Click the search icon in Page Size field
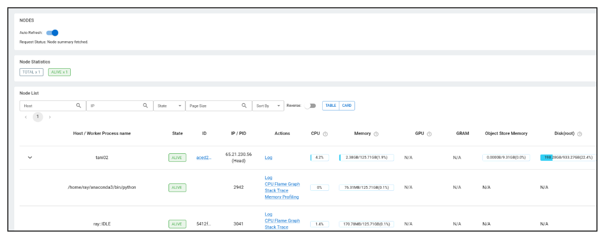Viewport: 606px width, 240px height. click(244, 106)
